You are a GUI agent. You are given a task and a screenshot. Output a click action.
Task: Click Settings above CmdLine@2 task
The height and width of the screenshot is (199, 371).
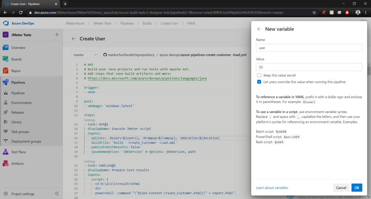click(89, 161)
